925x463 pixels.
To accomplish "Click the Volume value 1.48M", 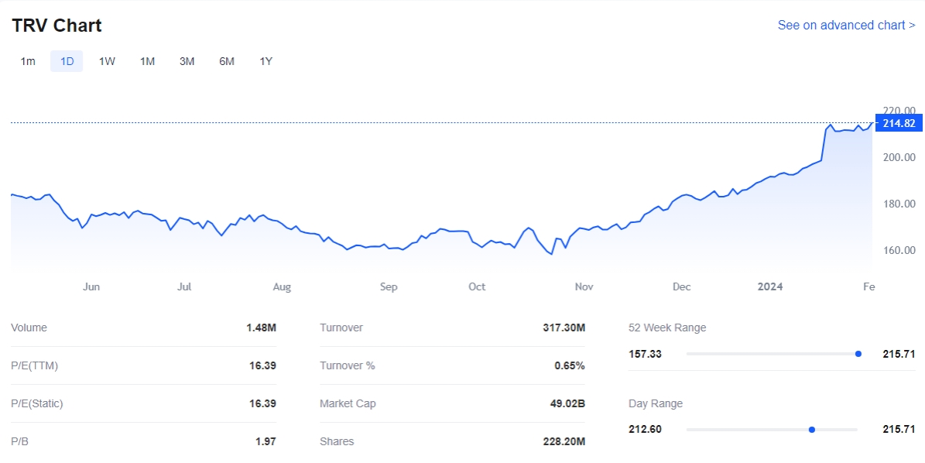I will click(x=261, y=328).
